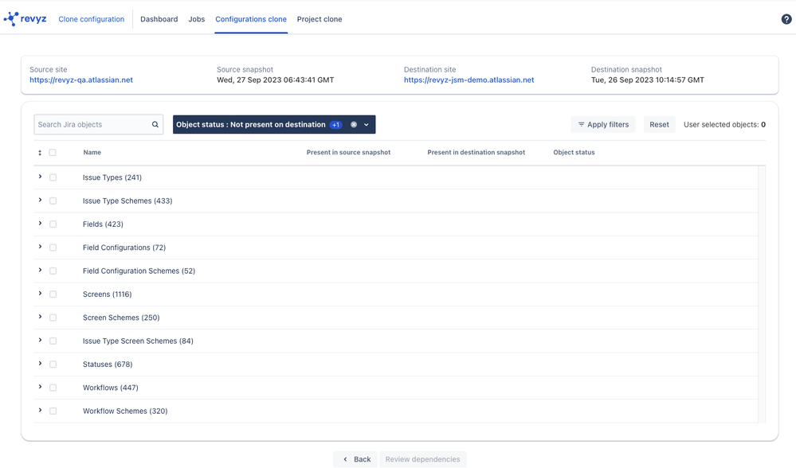Click 'User selected objects: 0' text

click(x=724, y=125)
